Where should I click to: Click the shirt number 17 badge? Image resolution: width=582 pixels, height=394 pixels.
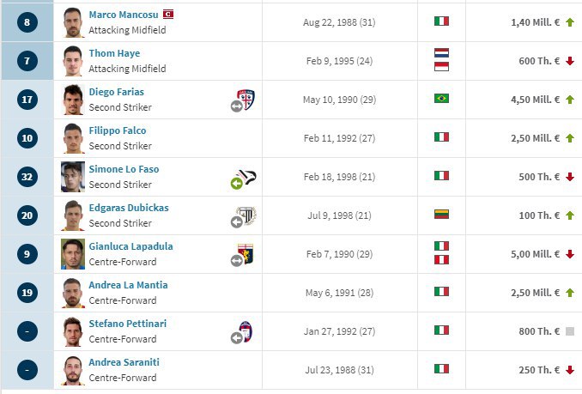click(27, 100)
